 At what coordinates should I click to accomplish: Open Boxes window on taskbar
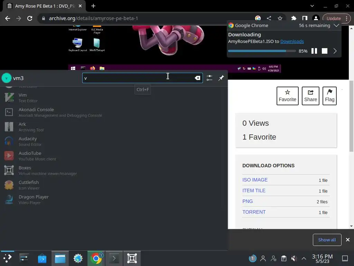tap(132, 258)
